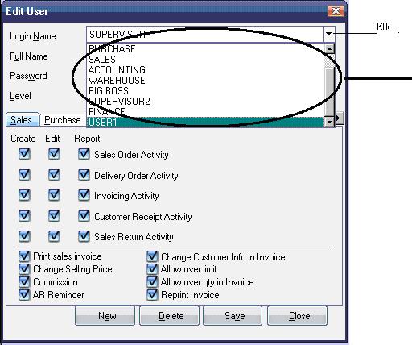Click the list scrollbar up arrow
This screenshot has width=412, height=345.
[x=329, y=49]
